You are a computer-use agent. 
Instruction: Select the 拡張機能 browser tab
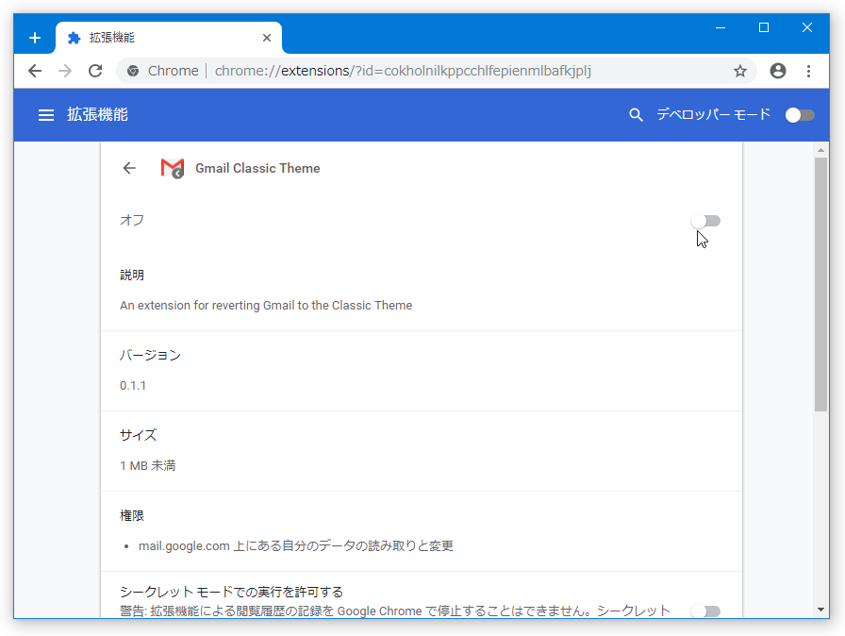pos(169,38)
